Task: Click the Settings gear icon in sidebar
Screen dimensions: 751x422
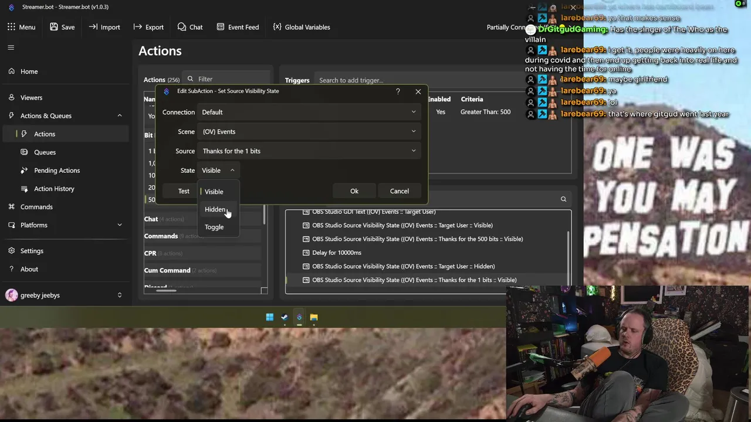Action: pyautogui.click(x=11, y=251)
